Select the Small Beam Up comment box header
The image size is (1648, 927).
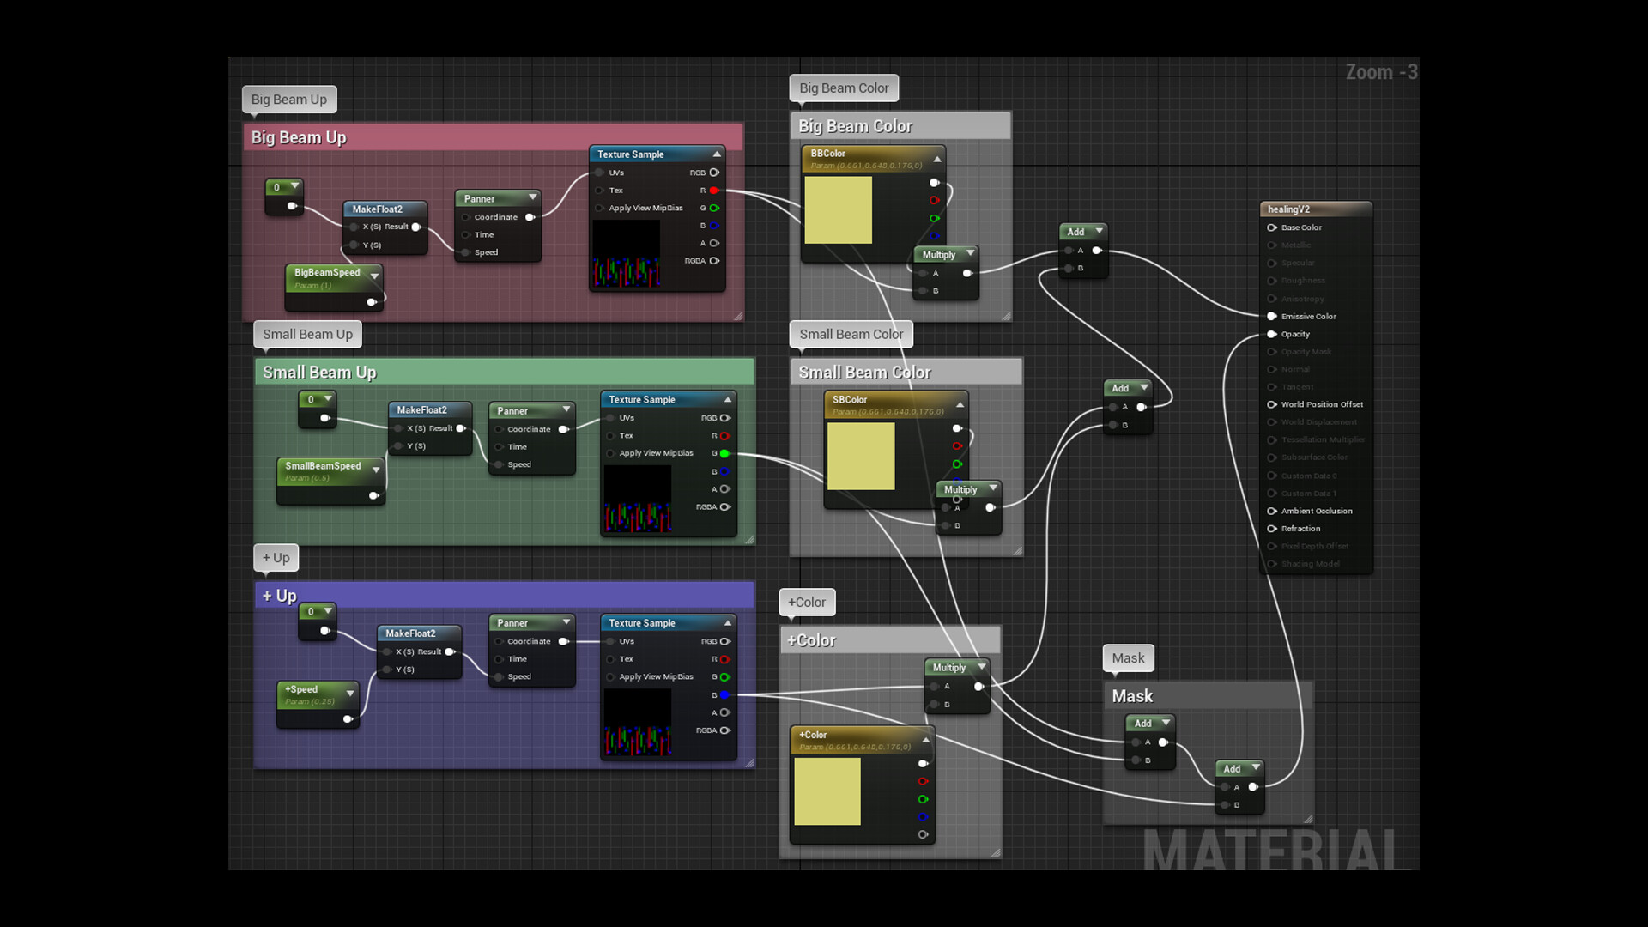tap(505, 373)
